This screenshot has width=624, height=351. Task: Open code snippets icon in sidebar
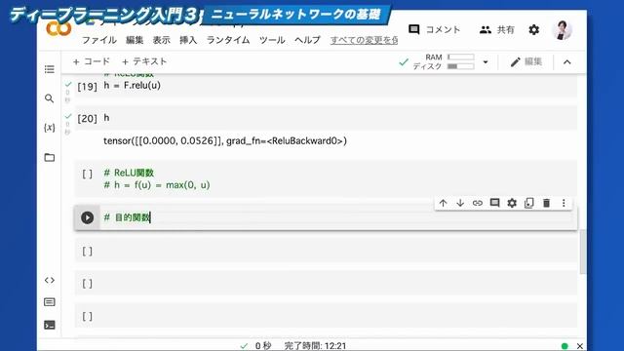coord(50,280)
